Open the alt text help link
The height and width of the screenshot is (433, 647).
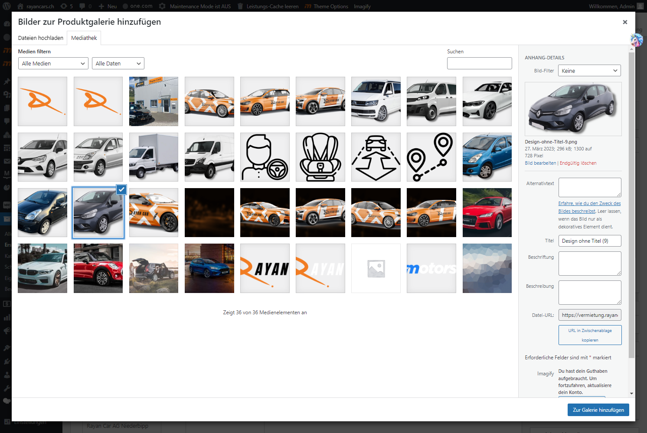[x=589, y=207]
